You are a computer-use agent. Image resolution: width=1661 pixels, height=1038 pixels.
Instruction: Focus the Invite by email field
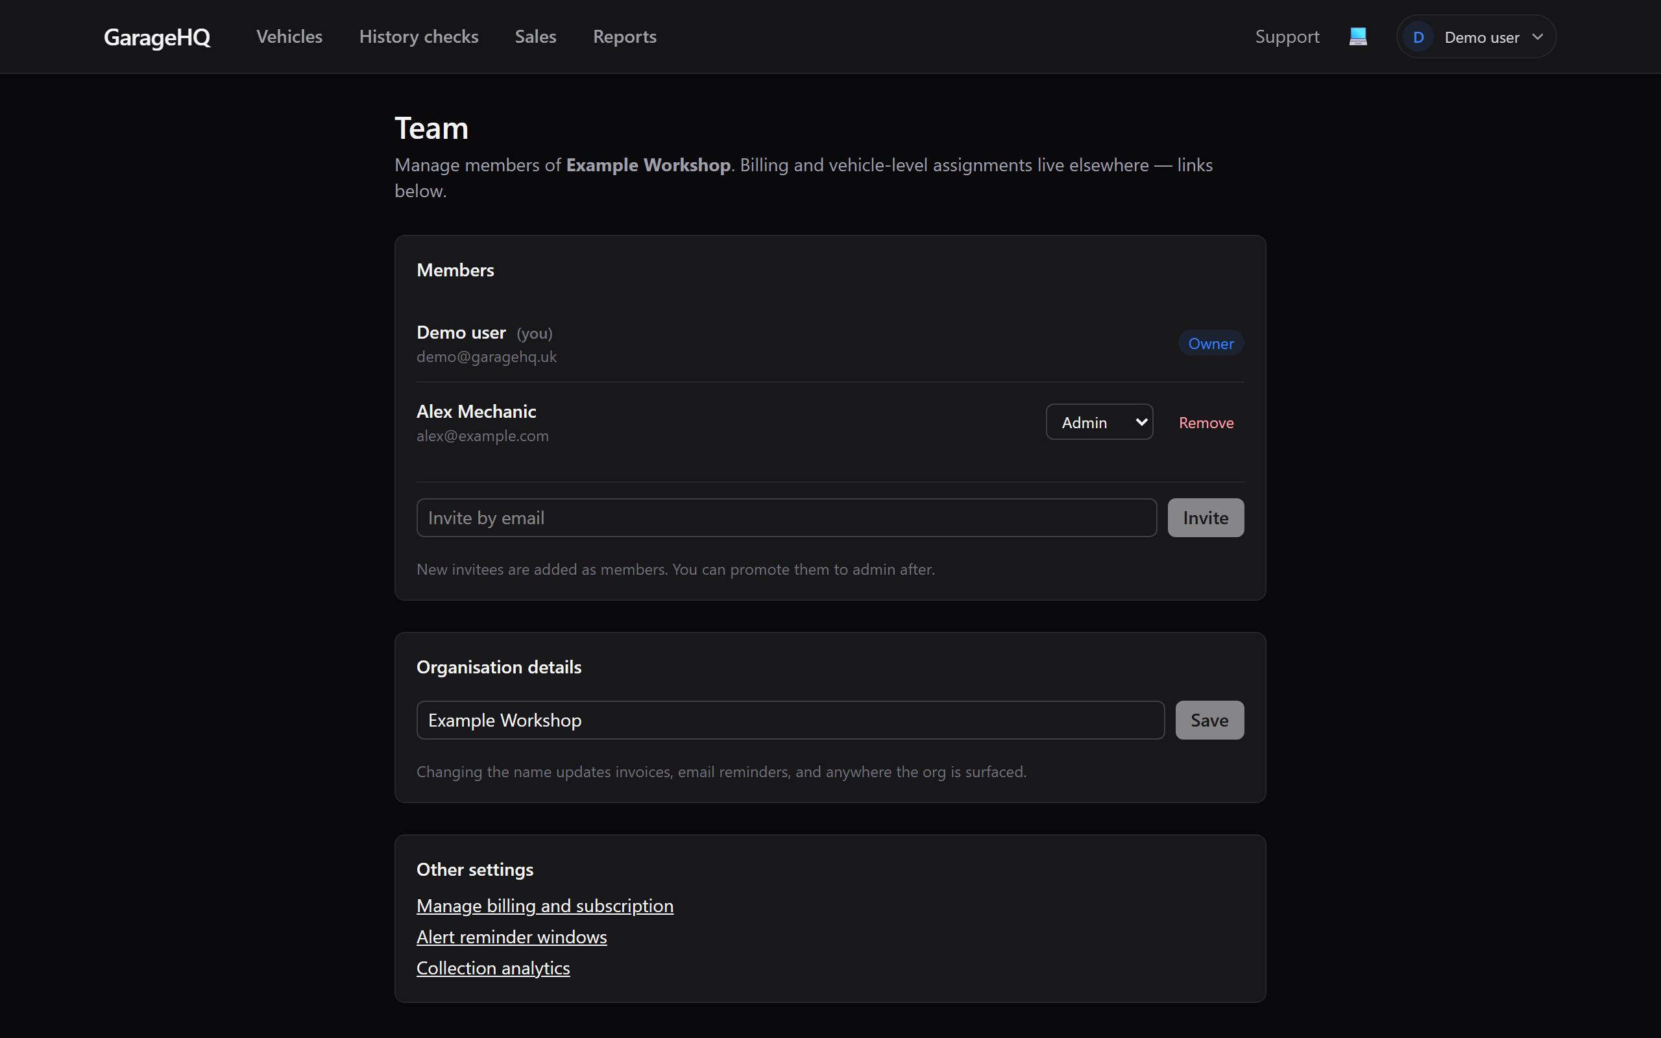pyautogui.click(x=786, y=518)
